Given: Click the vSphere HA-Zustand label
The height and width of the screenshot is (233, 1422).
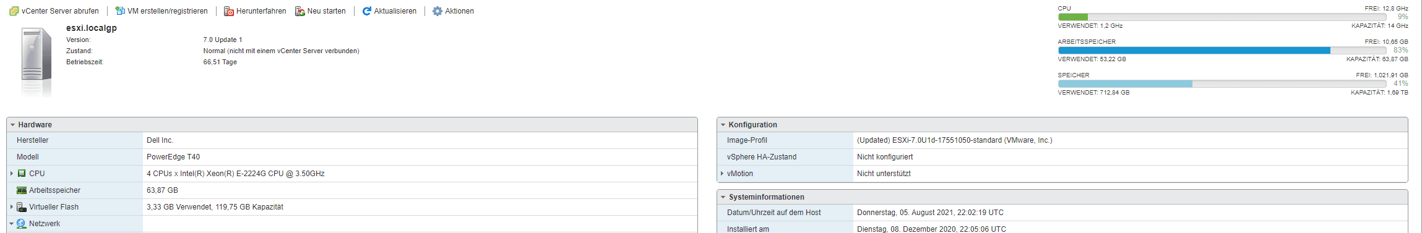Looking at the screenshot, I should click(x=762, y=157).
